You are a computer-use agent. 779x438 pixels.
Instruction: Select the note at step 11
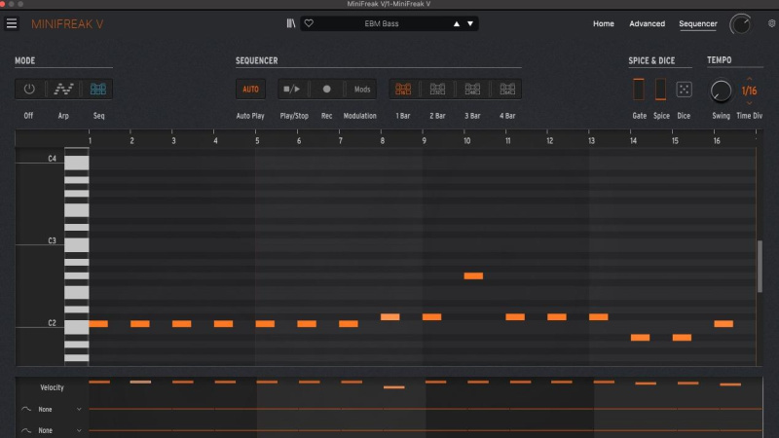[x=515, y=317]
